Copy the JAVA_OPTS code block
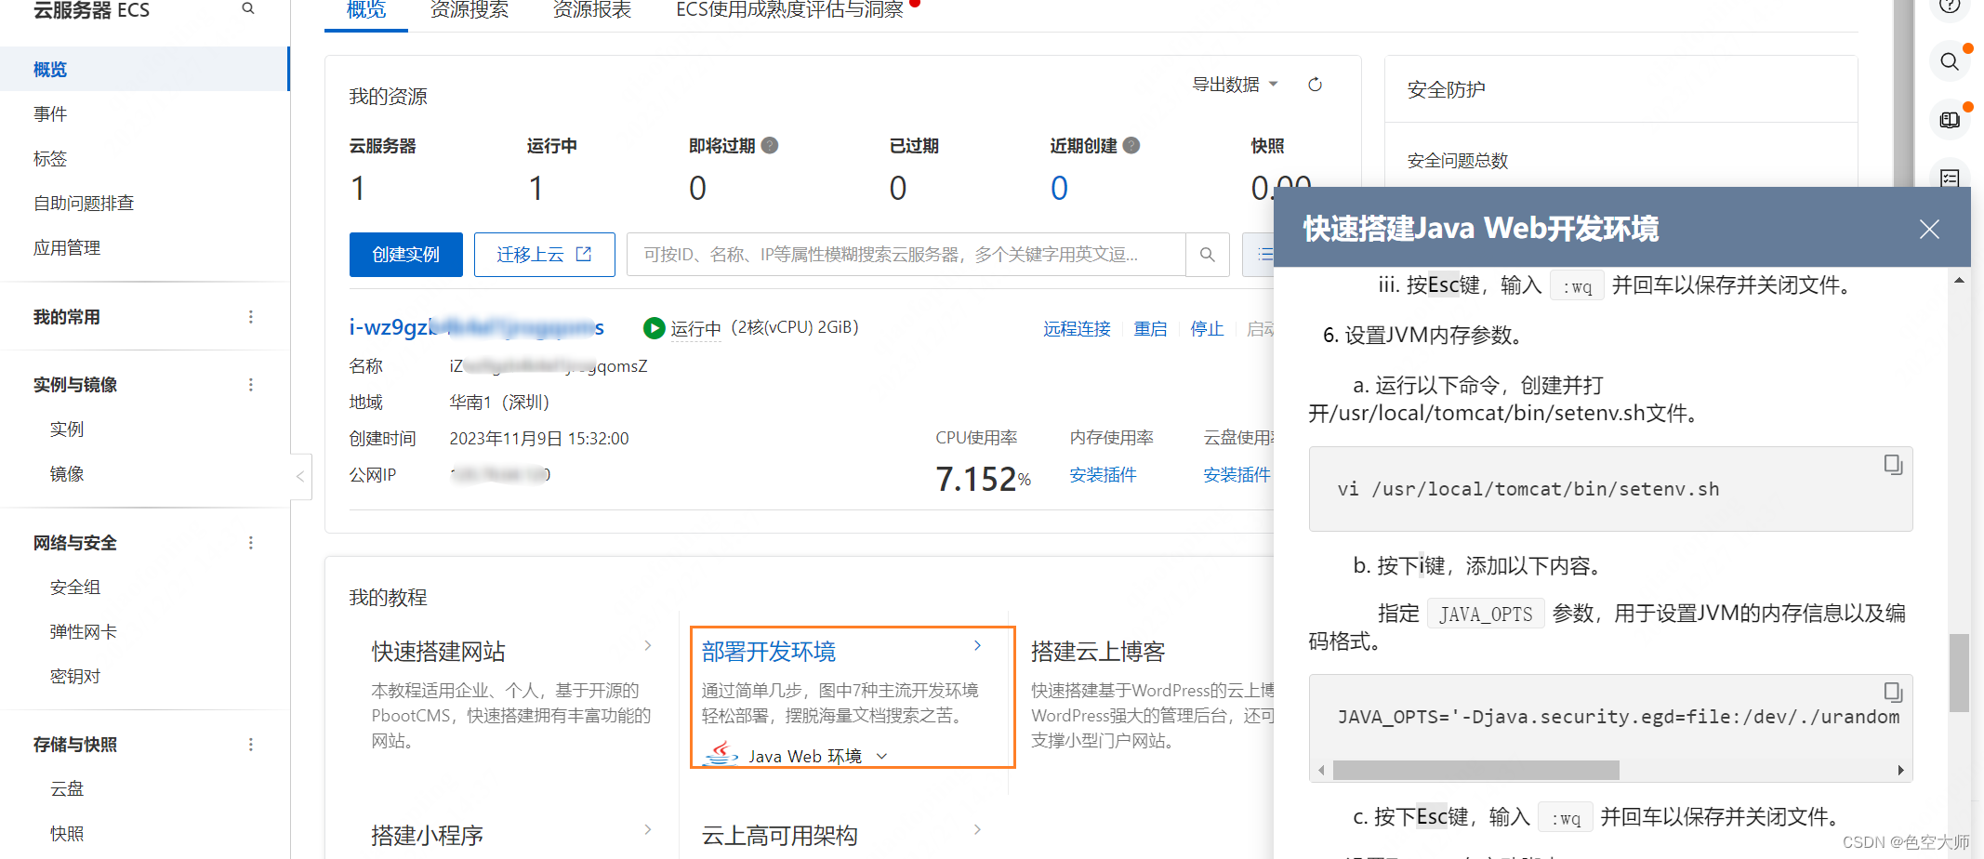Screen dimensions: 1984x859 point(1893,692)
